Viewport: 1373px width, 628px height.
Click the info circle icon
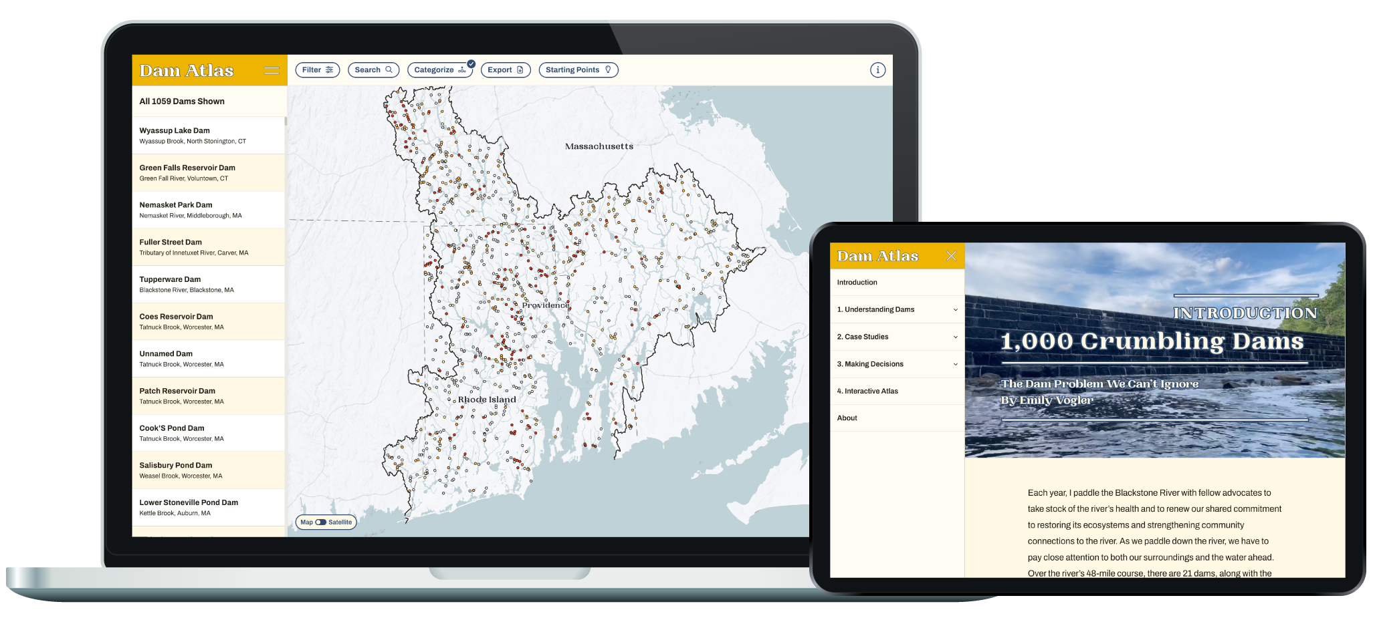click(x=877, y=70)
